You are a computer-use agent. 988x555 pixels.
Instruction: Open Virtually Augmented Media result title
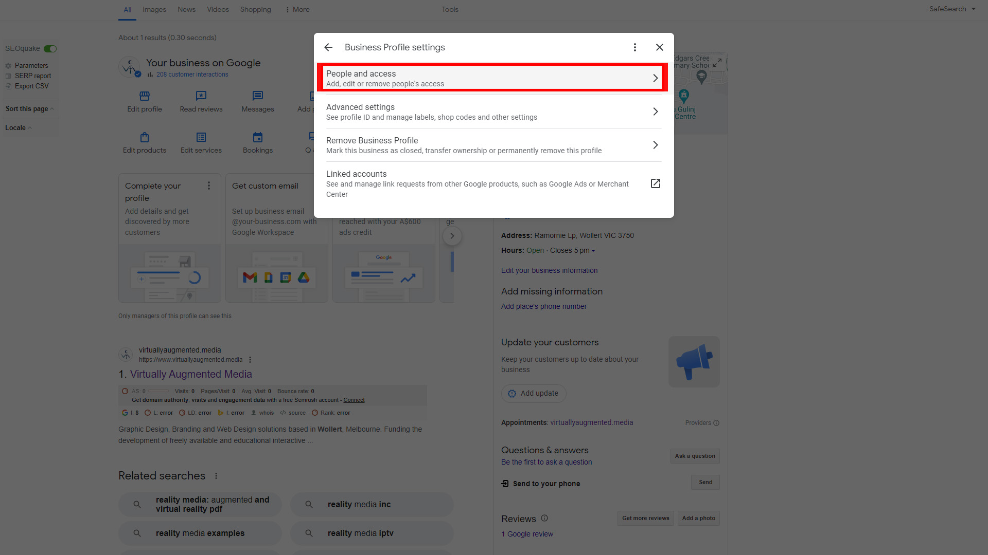click(191, 374)
